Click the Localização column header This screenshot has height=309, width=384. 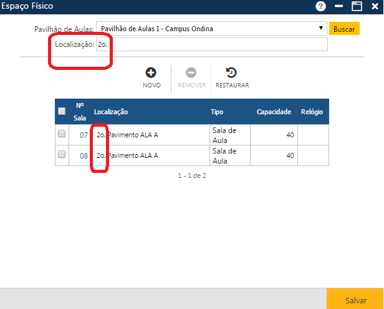point(111,112)
